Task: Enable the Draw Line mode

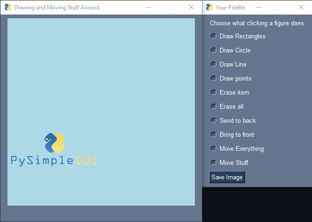Action: pos(214,64)
